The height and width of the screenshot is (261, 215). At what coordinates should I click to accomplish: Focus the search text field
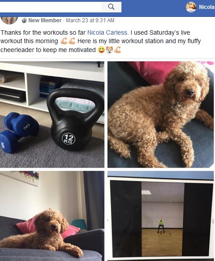click(51, 7)
